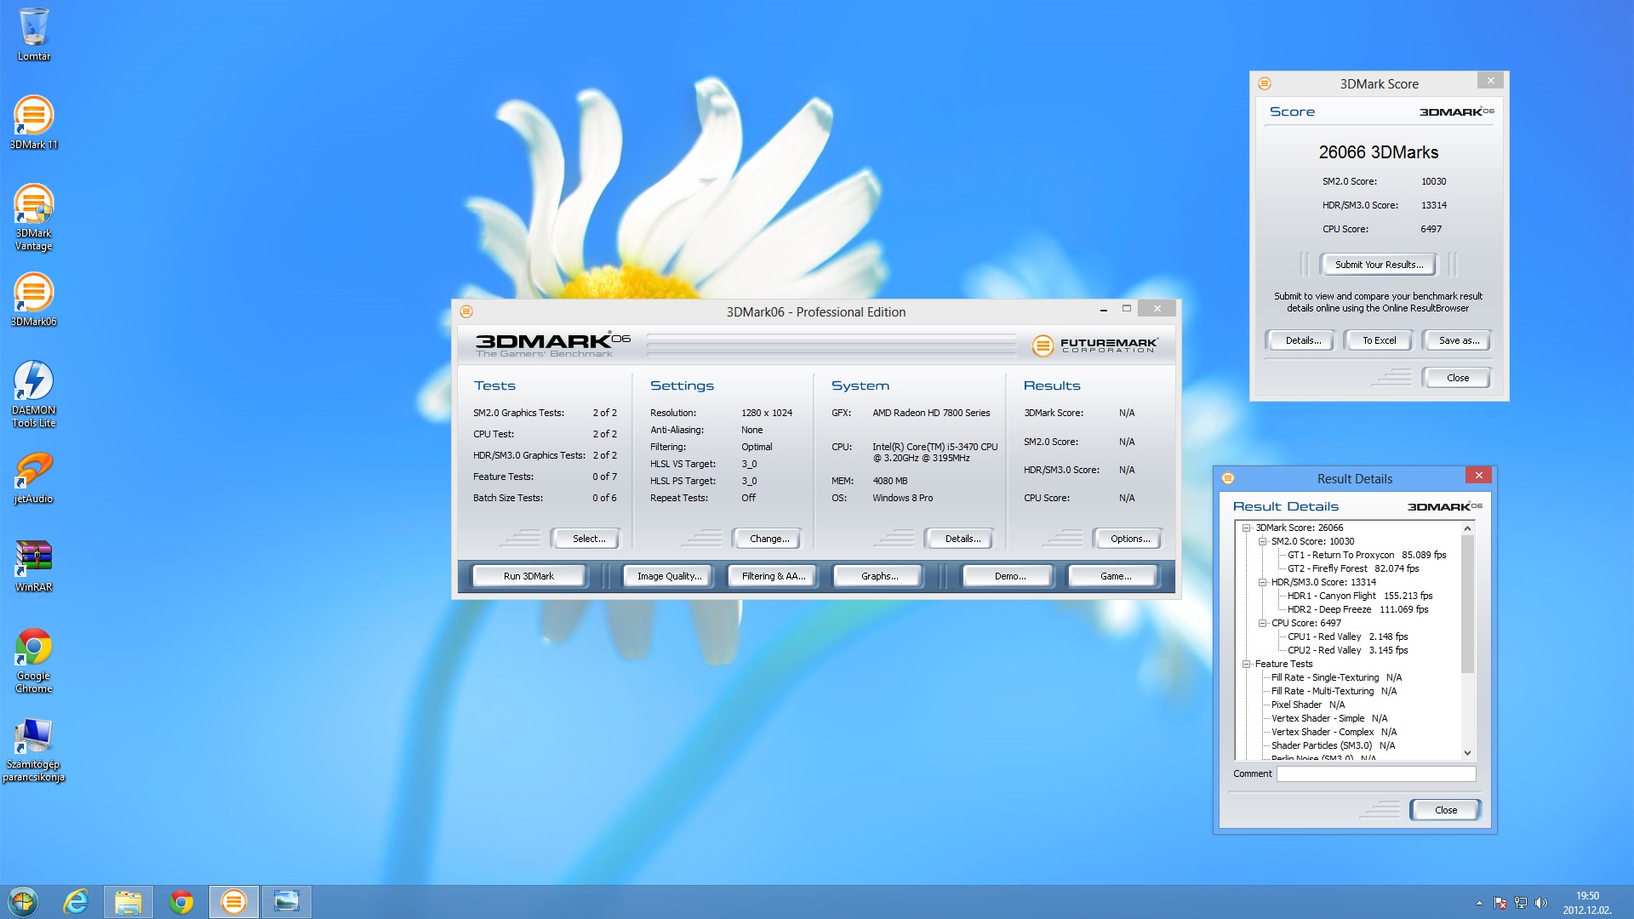Click Close in 3DMark Score window
This screenshot has width=1634, height=919.
[x=1457, y=378]
